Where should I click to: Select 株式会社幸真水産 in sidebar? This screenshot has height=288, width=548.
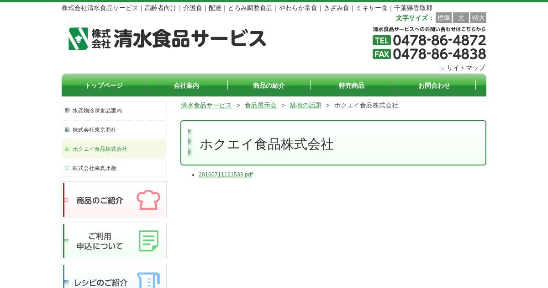tap(114, 168)
